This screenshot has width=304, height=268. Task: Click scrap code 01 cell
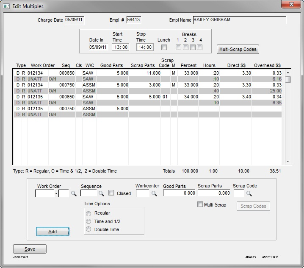click(165, 97)
